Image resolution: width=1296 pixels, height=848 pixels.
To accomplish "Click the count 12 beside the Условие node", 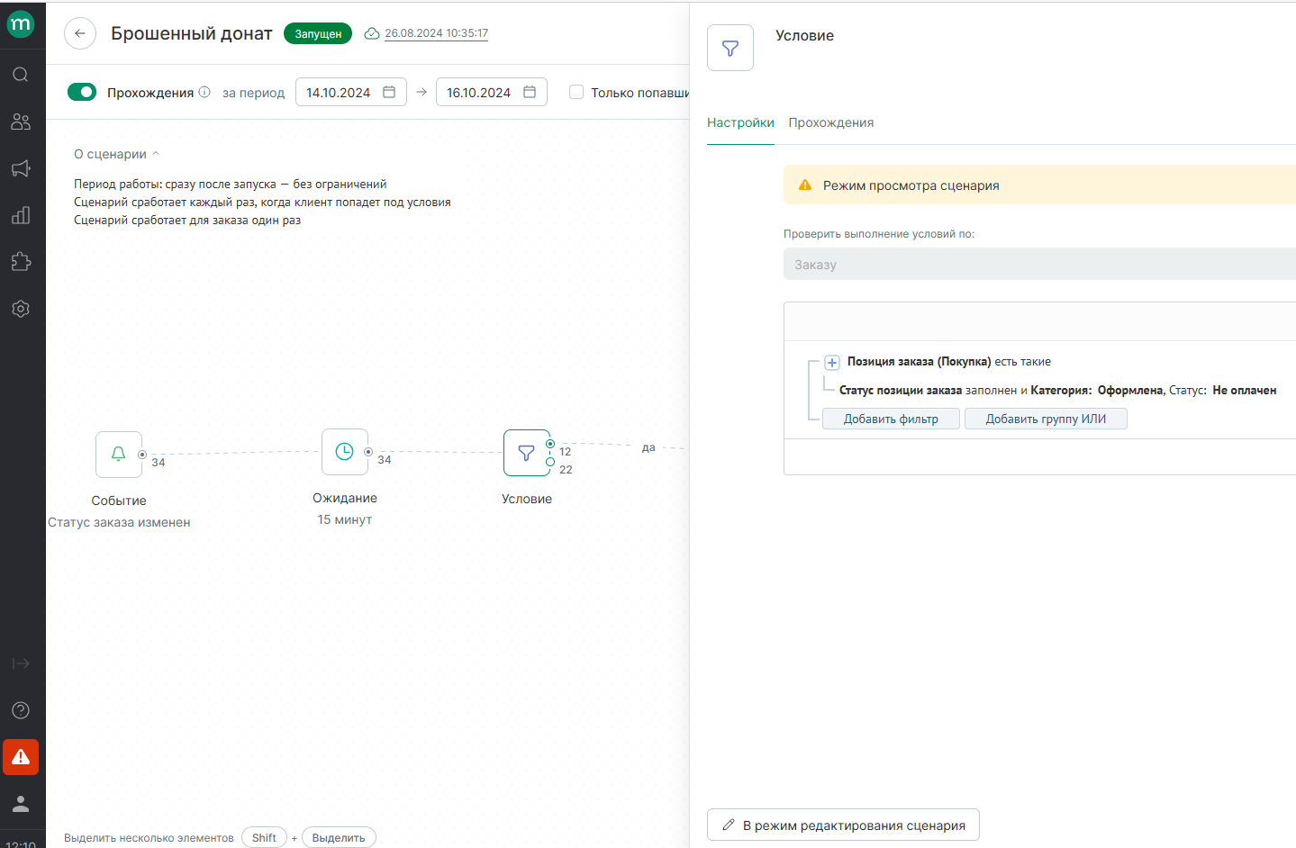I will coord(566,452).
